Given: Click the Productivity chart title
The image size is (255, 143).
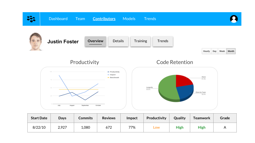Looking at the screenshot, I should tap(84, 62).
